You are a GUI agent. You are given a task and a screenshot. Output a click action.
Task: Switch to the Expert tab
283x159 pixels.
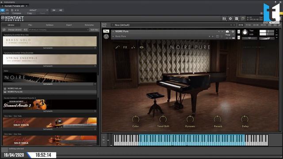pyautogui.click(x=69, y=25)
